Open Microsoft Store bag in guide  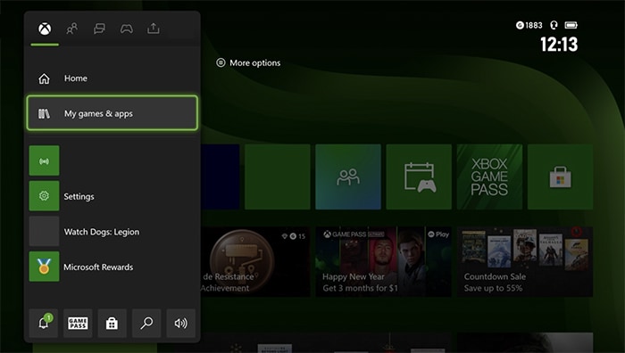tap(112, 324)
